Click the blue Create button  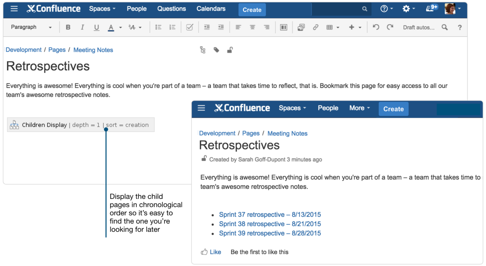[x=252, y=9]
